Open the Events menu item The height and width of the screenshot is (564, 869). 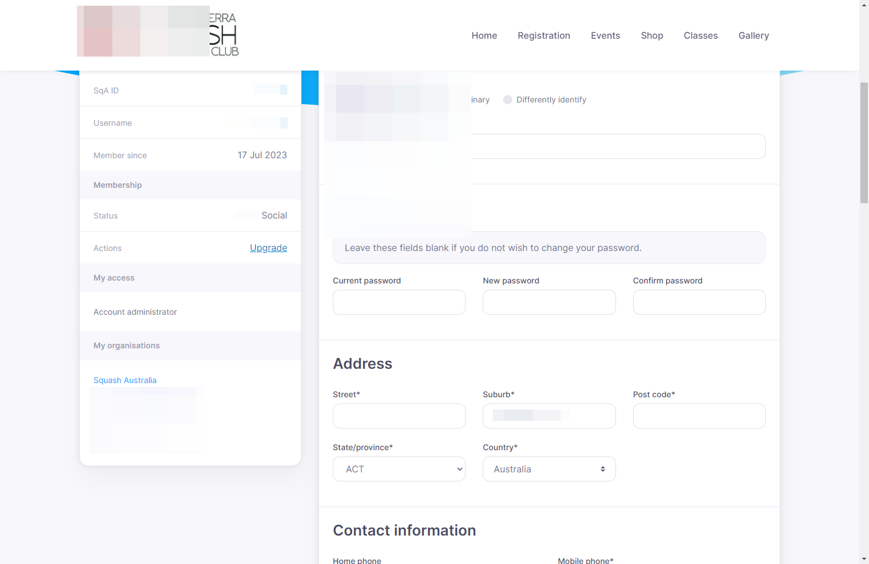605,35
